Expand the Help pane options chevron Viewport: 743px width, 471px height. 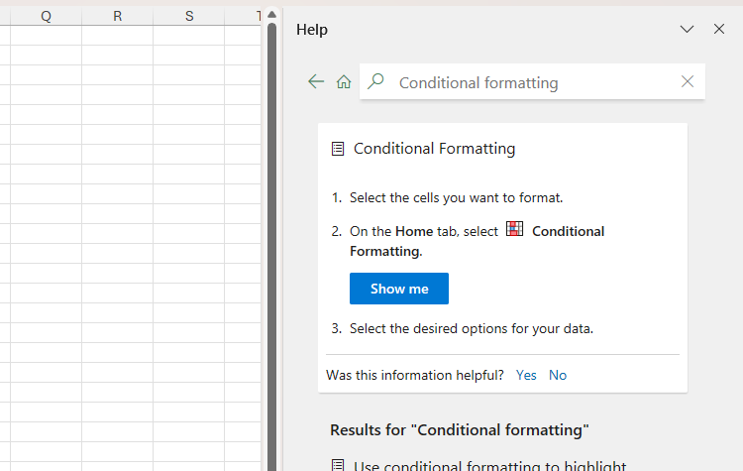tap(687, 30)
